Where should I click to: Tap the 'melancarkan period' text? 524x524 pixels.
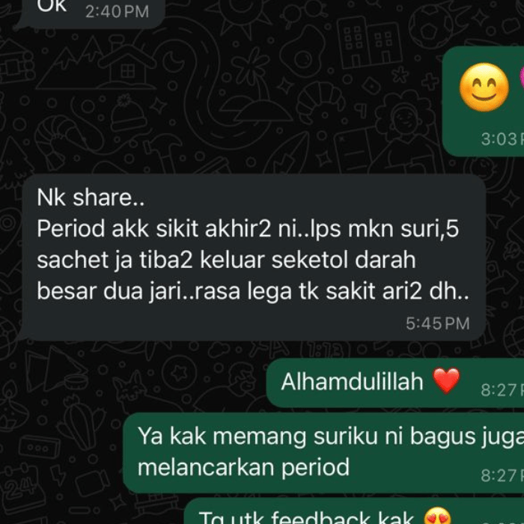click(x=243, y=467)
